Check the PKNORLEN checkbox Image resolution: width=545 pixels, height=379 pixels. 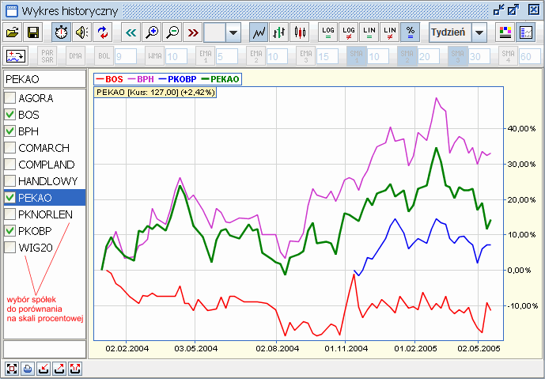coord(9,214)
